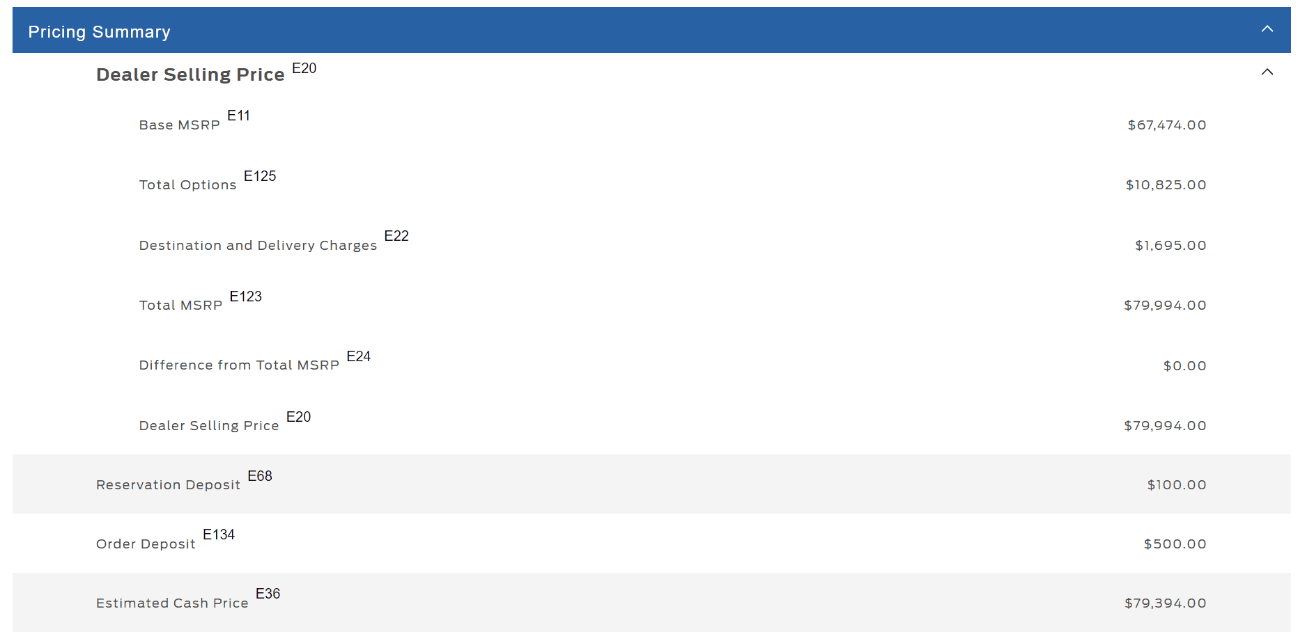Select the Base MSRP label
The image size is (1298, 641).
[179, 125]
